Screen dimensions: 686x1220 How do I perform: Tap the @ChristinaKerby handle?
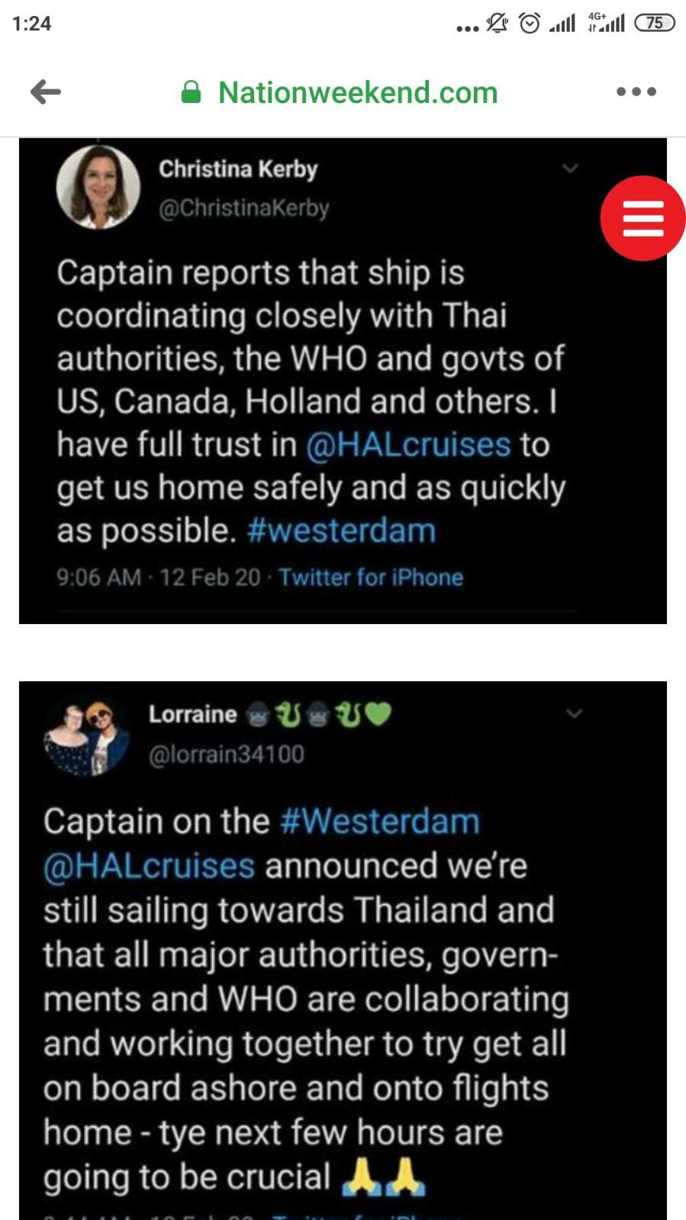click(243, 208)
